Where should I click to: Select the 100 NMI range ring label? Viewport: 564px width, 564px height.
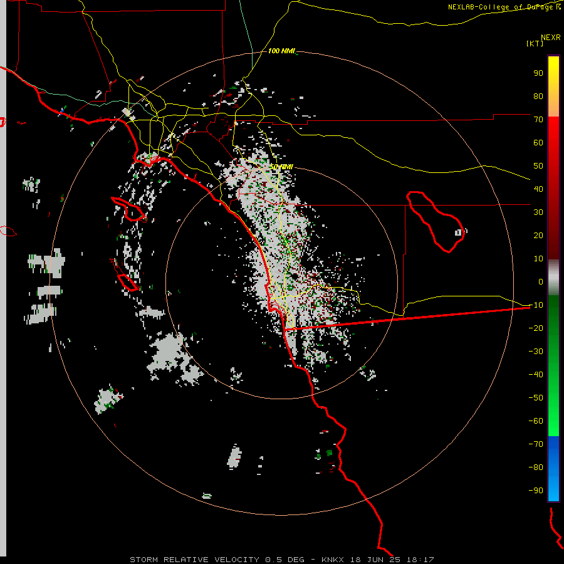point(281,51)
